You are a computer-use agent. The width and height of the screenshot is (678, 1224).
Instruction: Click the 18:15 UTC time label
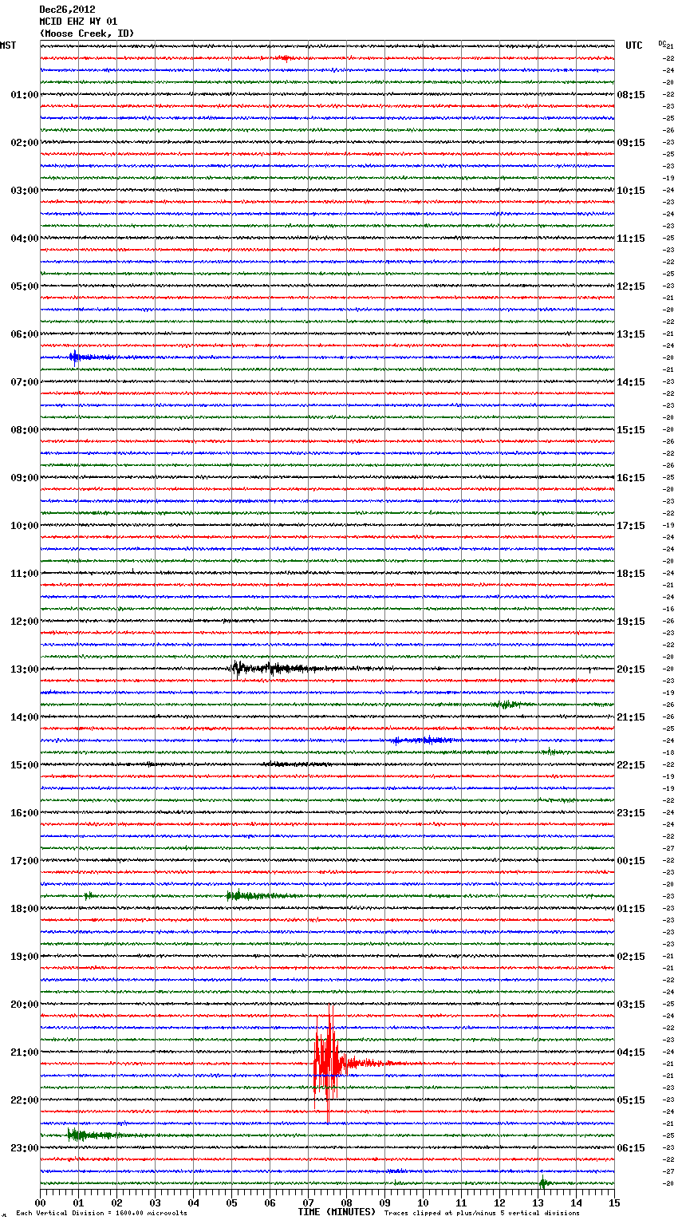coord(631,574)
